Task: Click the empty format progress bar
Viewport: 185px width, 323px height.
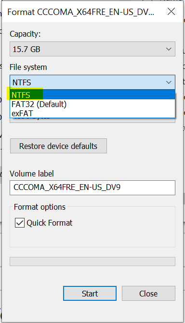Action: coord(92,261)
